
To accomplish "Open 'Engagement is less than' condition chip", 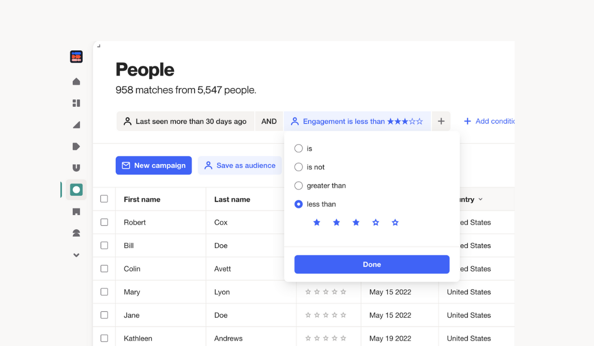I will pos(357,121).
